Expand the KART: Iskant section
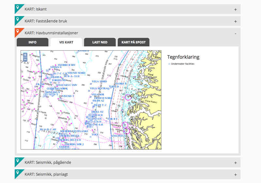This screenshot has height=183, width=261. coord(235,9)
